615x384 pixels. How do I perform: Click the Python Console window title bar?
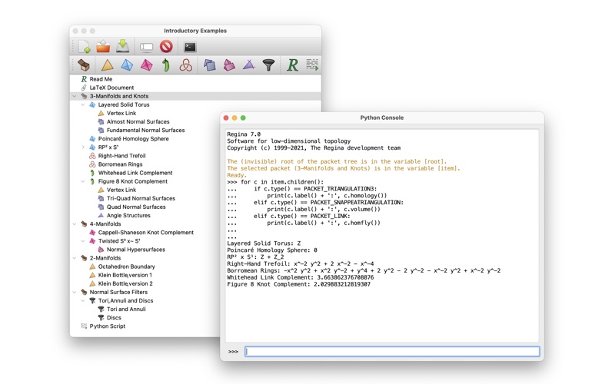tap(381, 118)
